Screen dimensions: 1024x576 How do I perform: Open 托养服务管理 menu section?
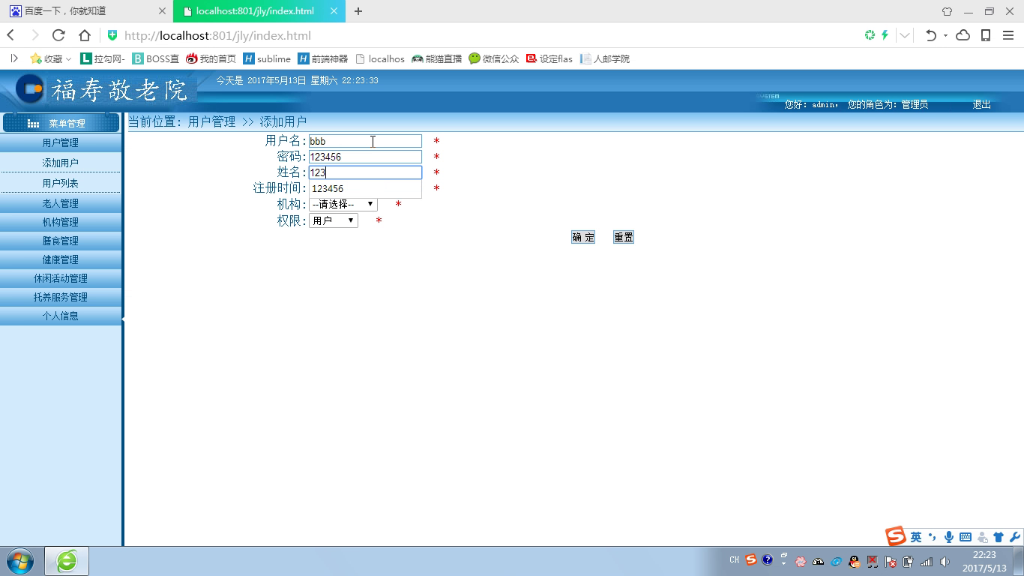pos(60,297)
